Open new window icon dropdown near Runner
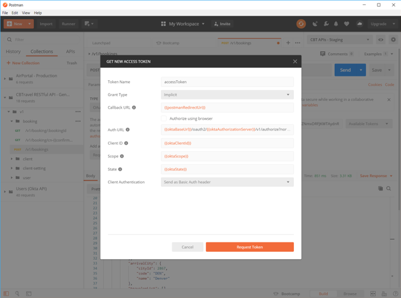The width and height of the screenshot is (401, 298). pyautogui.click(x=89, y=24)
